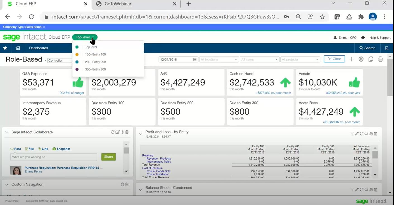Clear the dashboard filters

(334, 59)
